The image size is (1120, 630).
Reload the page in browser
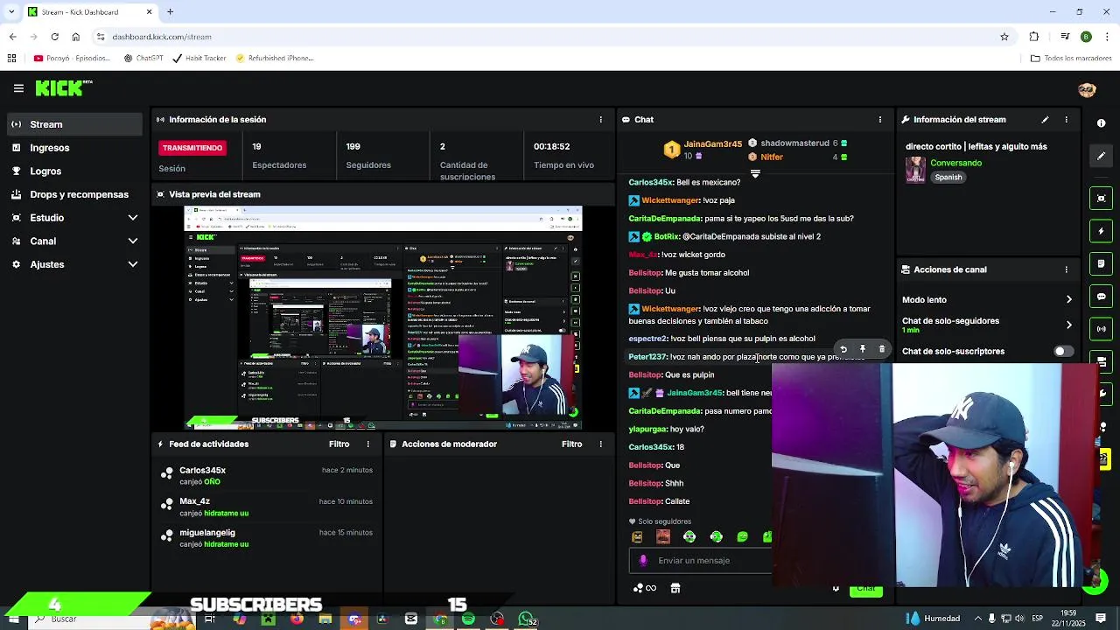coord(54,37)
